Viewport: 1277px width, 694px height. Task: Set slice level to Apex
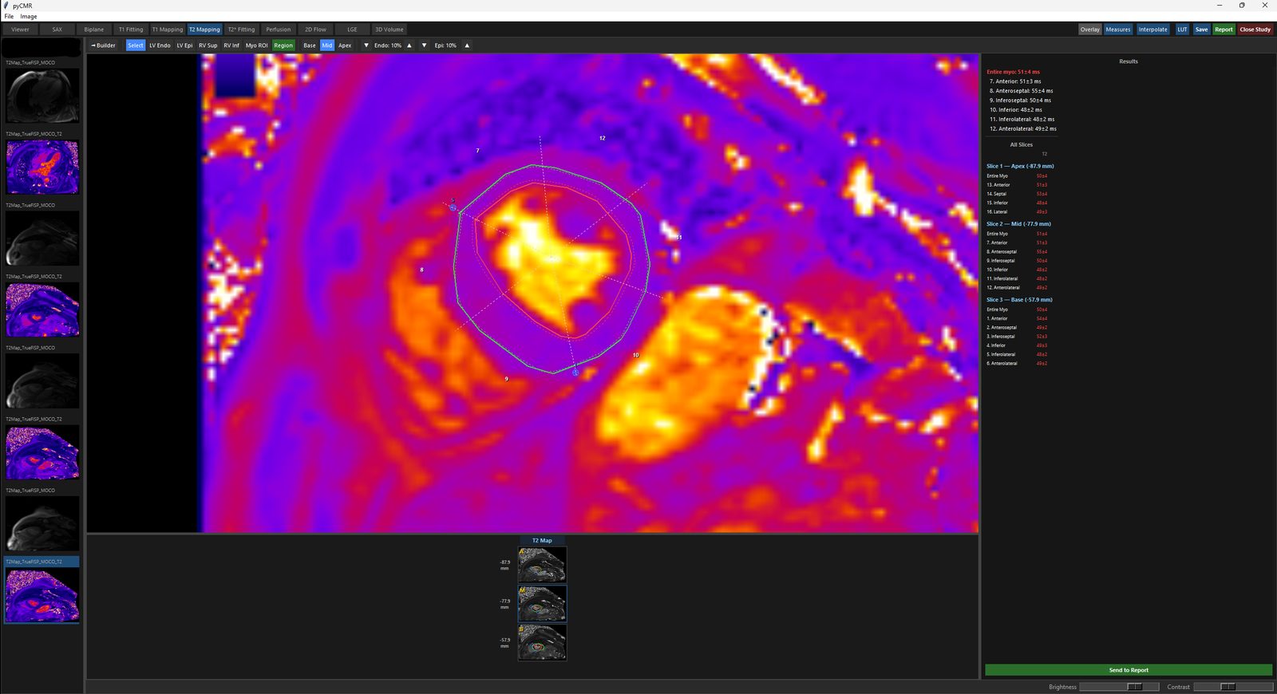(345, 45)
